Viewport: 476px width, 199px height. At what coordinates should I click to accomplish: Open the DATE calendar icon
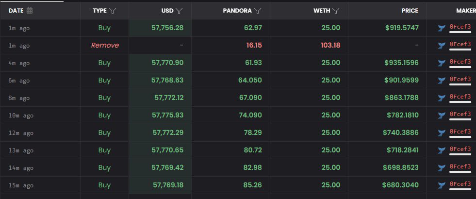30,10
